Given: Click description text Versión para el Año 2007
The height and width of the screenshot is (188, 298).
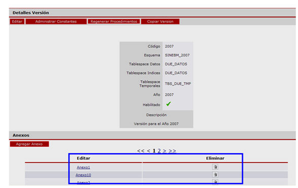Looking at the screenshot, I should pyautogui.click(x=156, y=124).
